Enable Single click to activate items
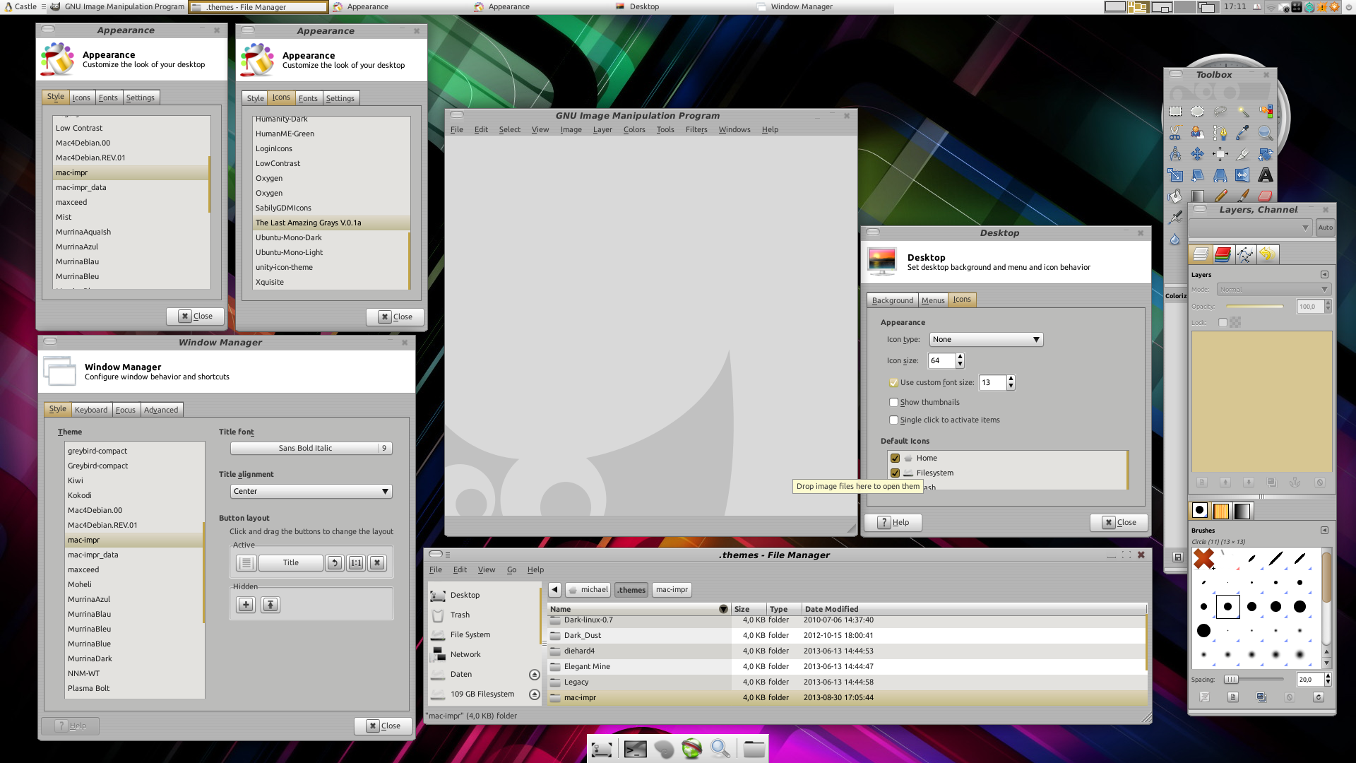 893,420
